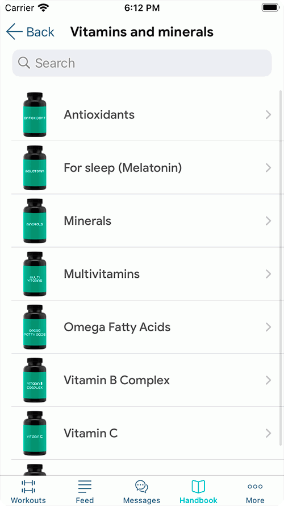Tap the Vitamin B Complex bottle image
The width and height of the screenshot is (284, 506).
tap(35, 380)
